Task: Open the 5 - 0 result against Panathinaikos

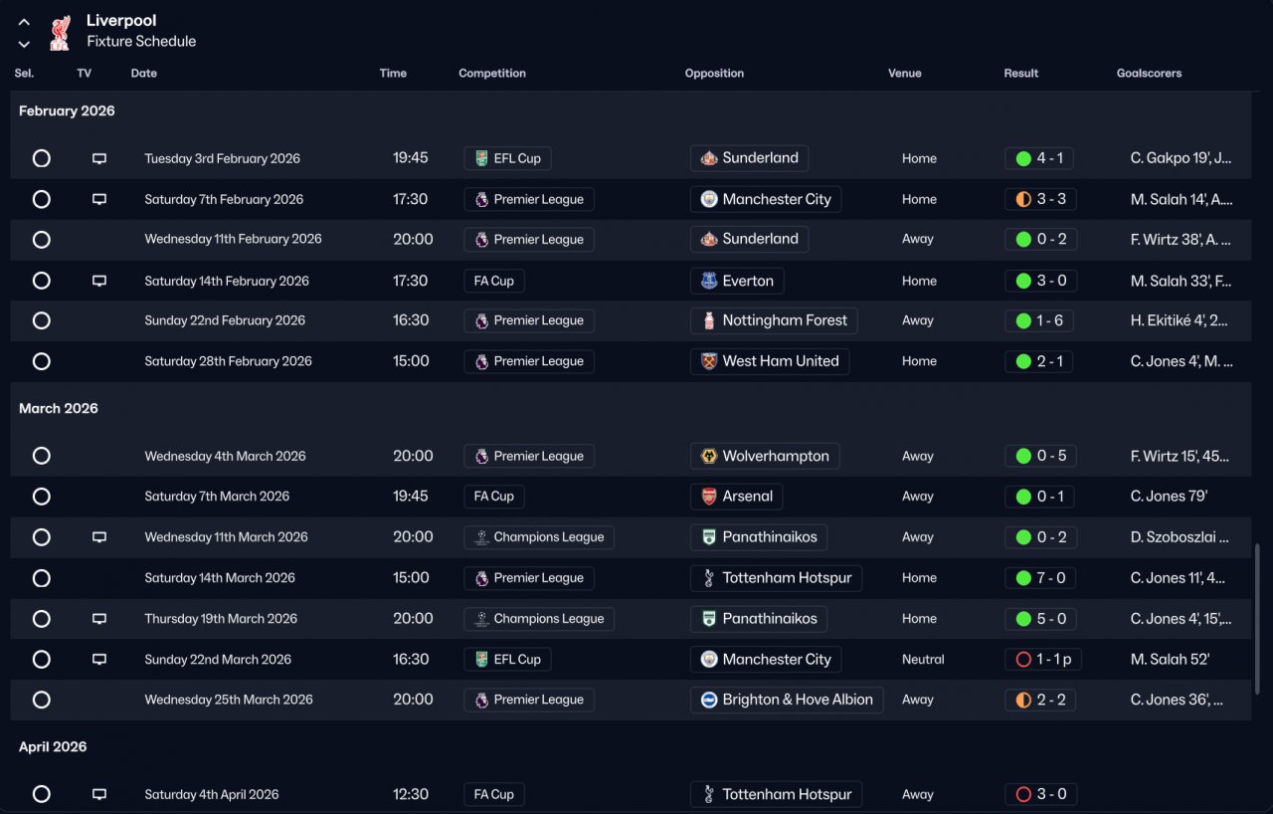Action: (x=1040, y=619)
